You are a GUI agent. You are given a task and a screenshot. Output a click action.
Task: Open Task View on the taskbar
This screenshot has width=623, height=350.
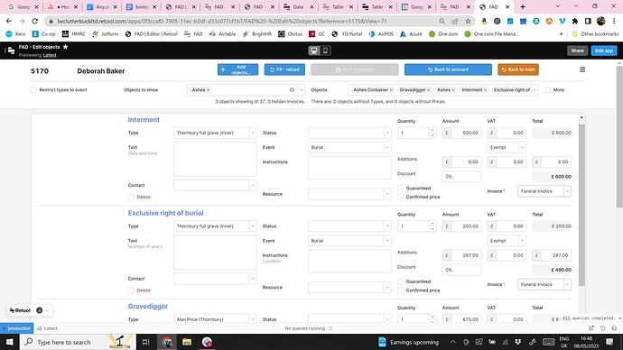pyautogui.click(x=145, y=342)
